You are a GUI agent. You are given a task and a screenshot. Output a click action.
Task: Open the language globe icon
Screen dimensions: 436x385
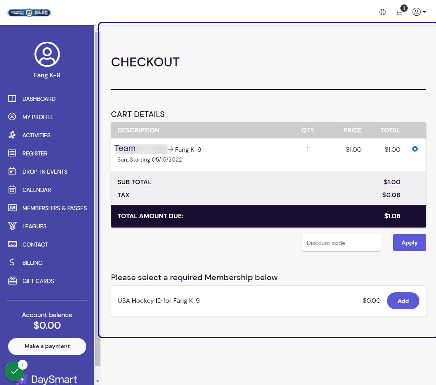tap(383, 12)
